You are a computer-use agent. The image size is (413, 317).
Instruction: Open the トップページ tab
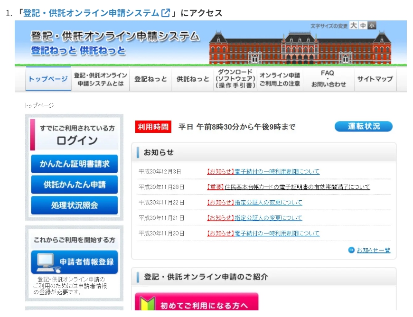tap(48, 79)
